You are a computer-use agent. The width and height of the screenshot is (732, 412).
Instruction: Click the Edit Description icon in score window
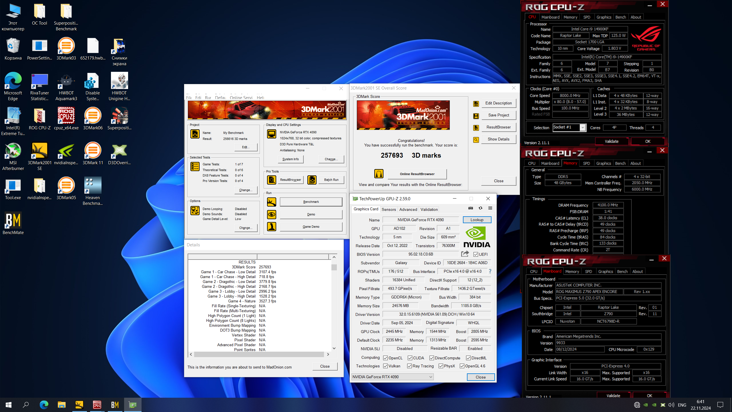pyautogui.click(x=476, y=104)
